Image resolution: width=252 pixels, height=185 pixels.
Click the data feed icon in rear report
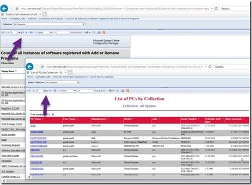coord(104,33)
